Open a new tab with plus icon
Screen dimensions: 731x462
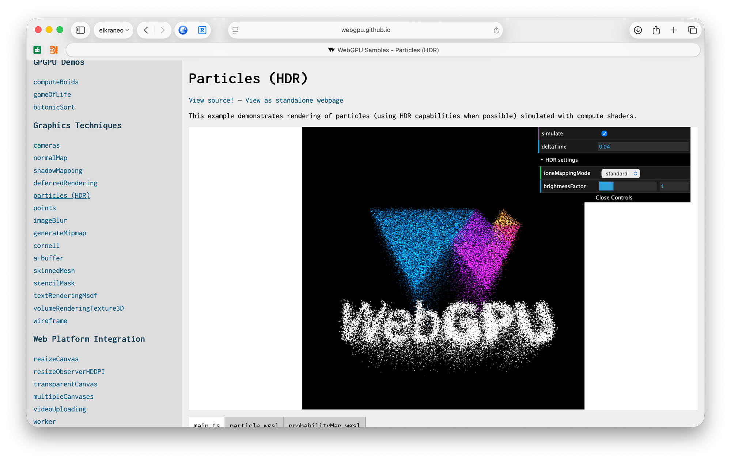[674, 30]
